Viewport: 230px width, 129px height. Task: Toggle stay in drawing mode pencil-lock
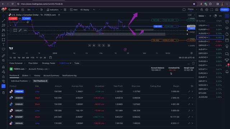[x=3, y=72]
